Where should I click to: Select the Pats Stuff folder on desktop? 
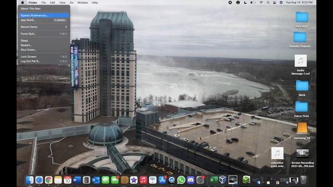(302, 17)
